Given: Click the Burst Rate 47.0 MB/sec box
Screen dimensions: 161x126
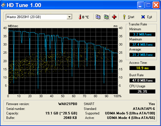Looking at the screenshot, I should click(x=142, y=81).
